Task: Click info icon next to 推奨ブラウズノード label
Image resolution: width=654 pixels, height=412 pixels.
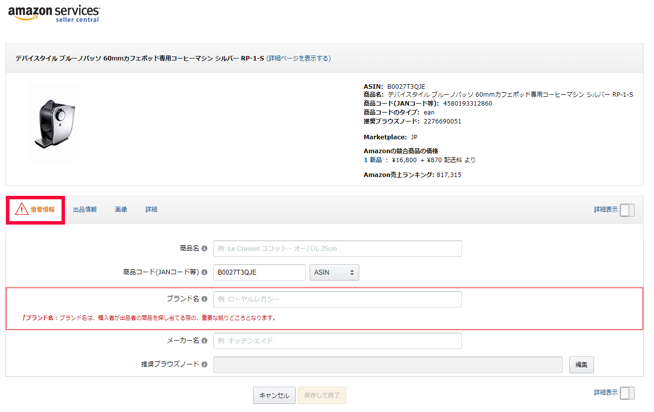Action: pyautogui.click(x=204, y=364)
